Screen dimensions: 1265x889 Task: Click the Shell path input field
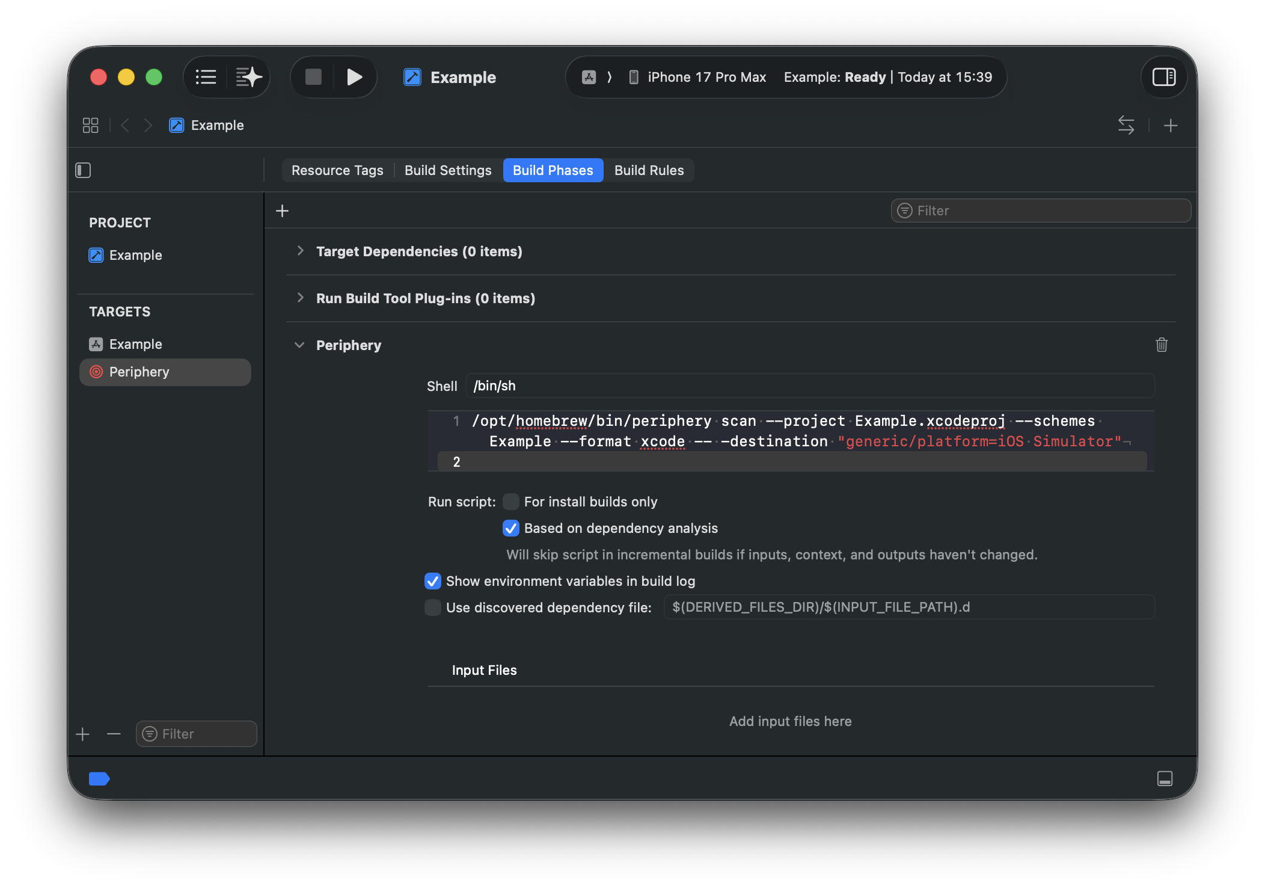pyautogui.click(x=809, y=386)
